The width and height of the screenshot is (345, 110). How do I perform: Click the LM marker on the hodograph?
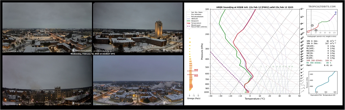pyautogui.click(x=312, y=26)
